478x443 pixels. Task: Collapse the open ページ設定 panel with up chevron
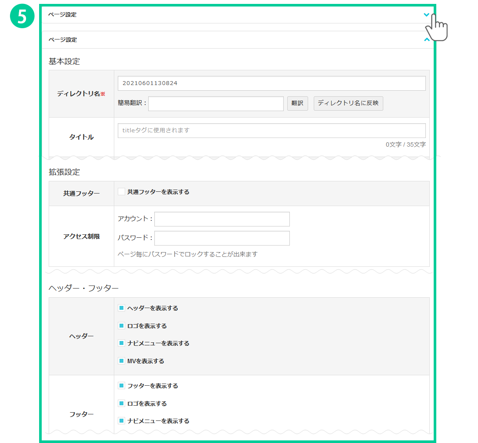pos(426,40)
